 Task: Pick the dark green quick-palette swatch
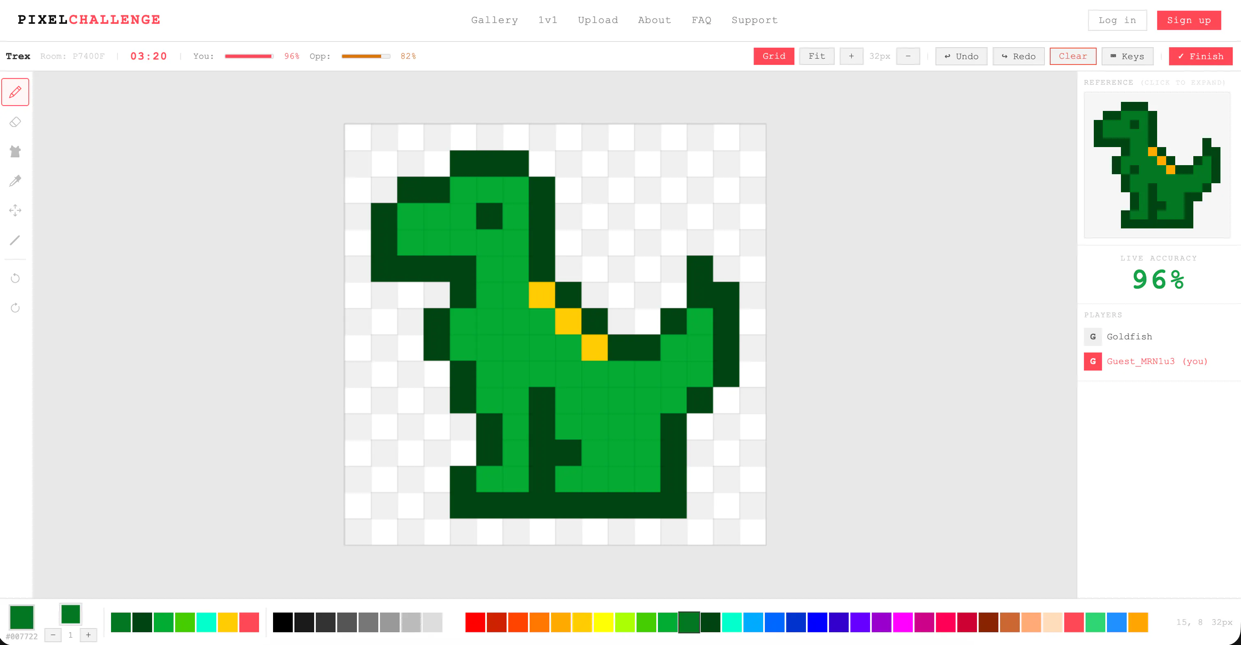click(x=142, y=622)
